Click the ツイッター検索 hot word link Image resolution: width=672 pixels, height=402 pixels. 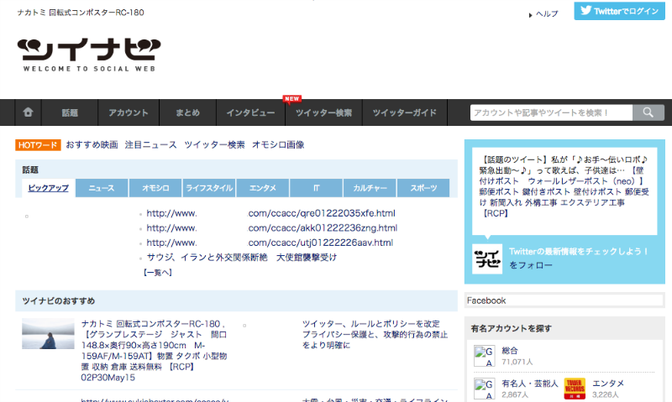coord(214,144)
